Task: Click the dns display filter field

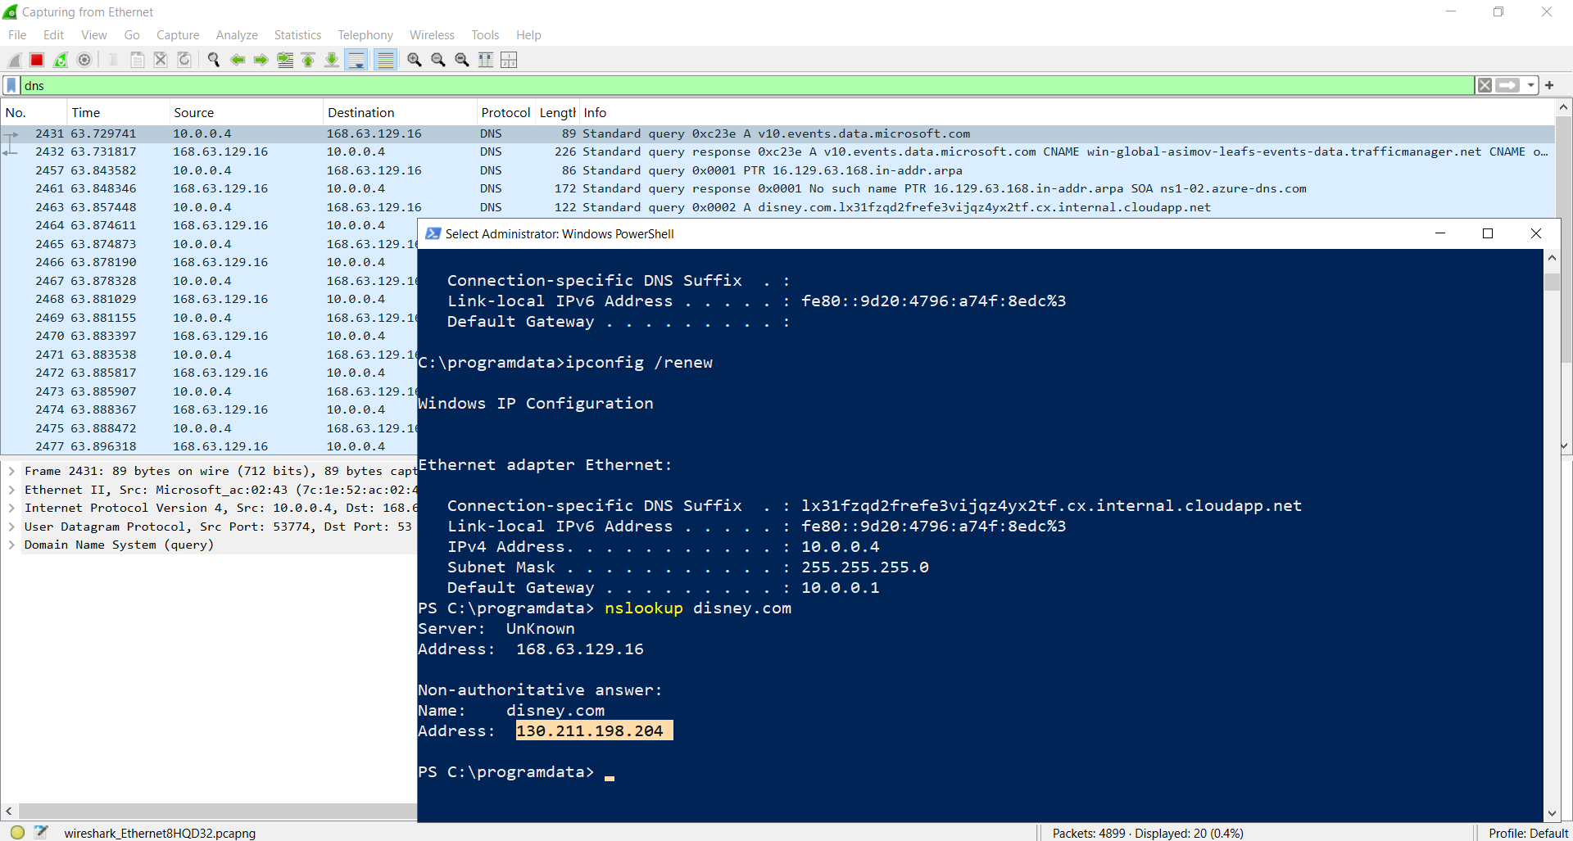Action: [x=747, y=85]
